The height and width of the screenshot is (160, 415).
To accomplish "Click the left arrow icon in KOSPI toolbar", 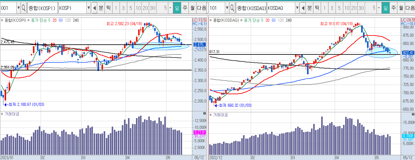I will click(x=94, y=8).
